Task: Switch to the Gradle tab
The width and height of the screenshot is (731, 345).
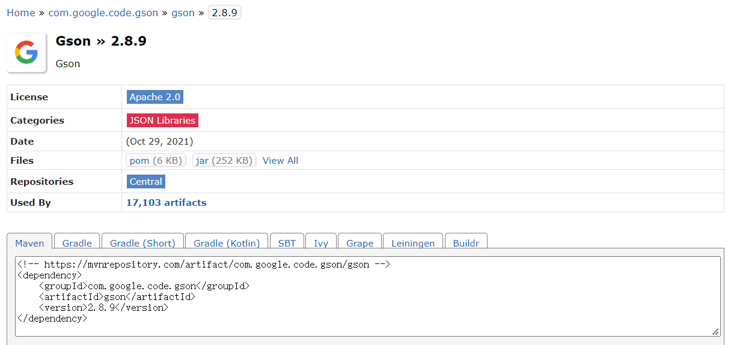Action: coord(77,243)
